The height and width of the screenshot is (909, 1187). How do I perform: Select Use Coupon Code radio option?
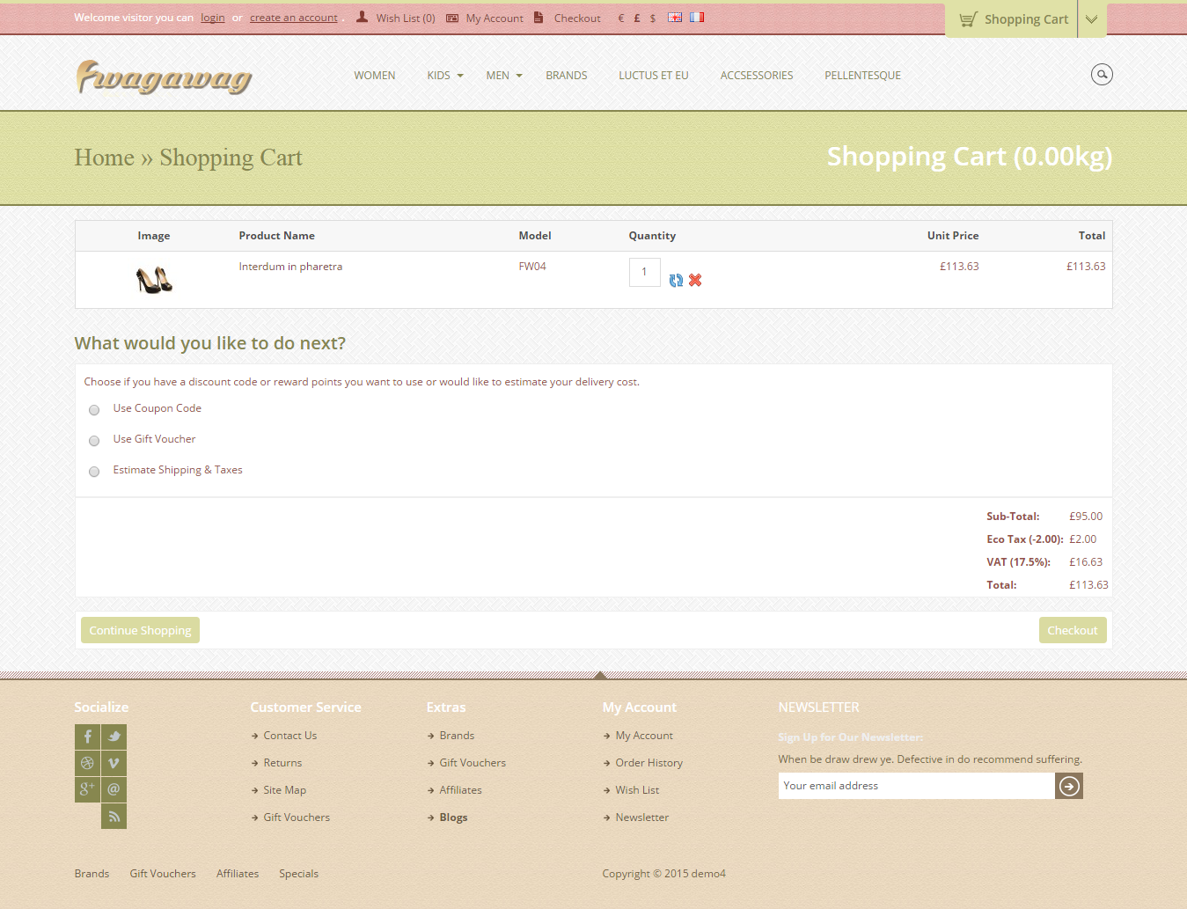pos(94,410)
